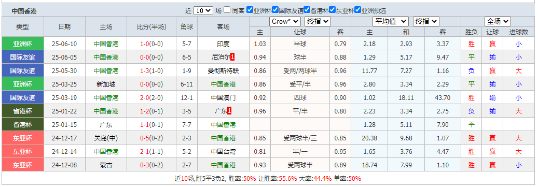Click the handicap 四球
This screenshot has width=538, height=187.
point(300,97)
